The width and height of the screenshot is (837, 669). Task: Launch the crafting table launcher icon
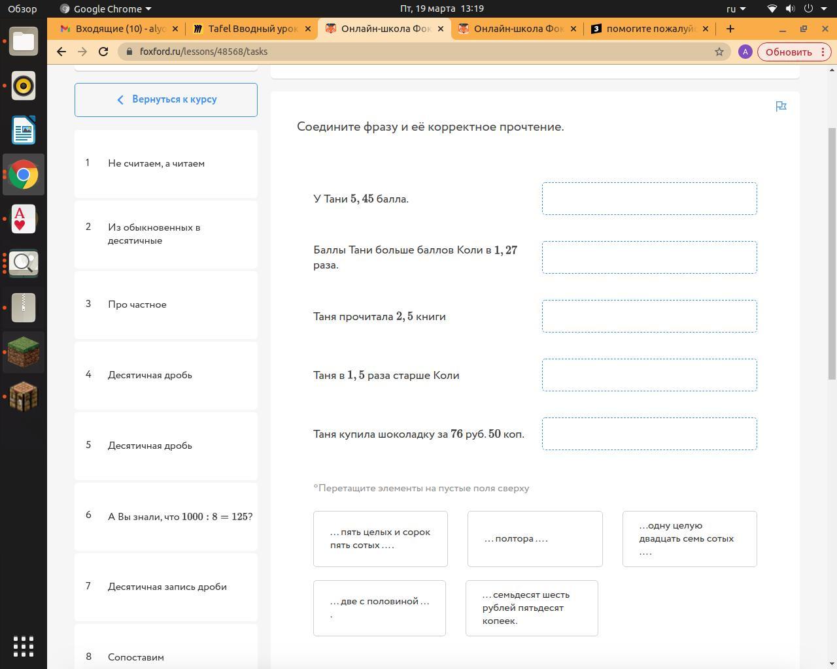[24, 397]
